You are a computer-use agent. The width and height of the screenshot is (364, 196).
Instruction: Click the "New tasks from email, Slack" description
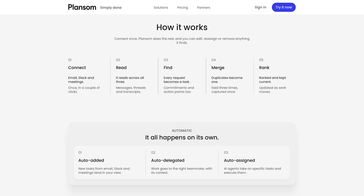point(104,170)
